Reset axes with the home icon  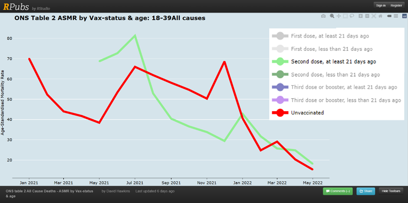pos(380,16)
